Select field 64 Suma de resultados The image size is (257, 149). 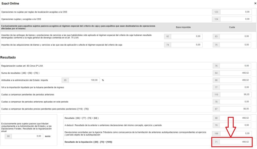(x=236, y=73)
